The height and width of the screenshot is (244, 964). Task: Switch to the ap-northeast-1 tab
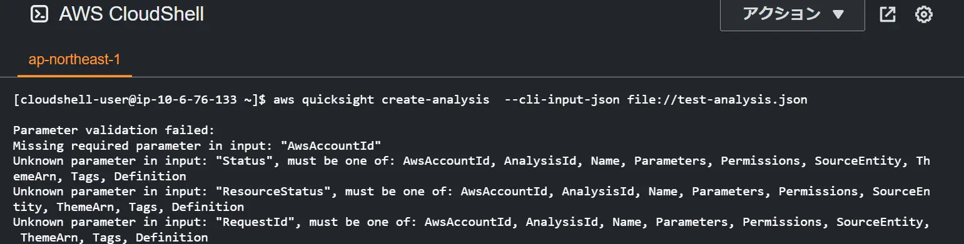(x=74, y=60)
